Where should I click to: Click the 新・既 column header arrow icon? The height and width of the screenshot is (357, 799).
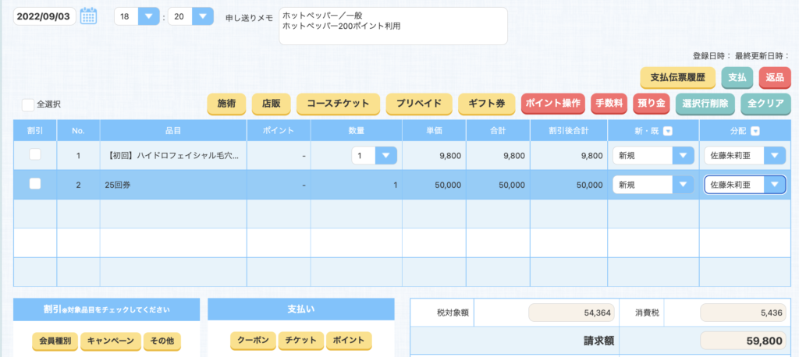pyautogui.click(x=669, y=131)
